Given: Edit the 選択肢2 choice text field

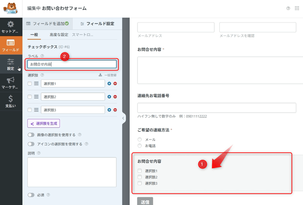Looking at the screenshot, I should pos(73,97).
